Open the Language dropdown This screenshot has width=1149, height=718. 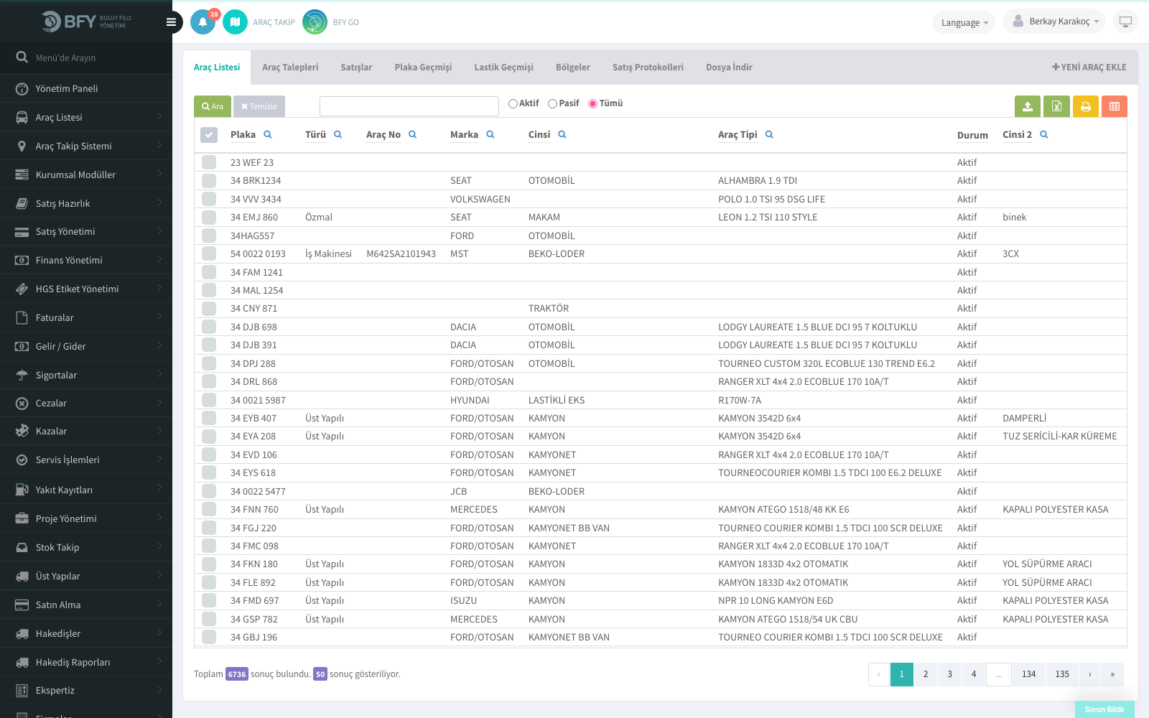(x=964, y=22)
